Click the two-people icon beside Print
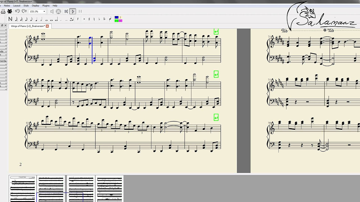Screen dimensions: 360x202 (10, 12)
